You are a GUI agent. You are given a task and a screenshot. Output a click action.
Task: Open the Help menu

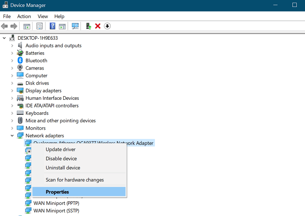pos(59,16)
